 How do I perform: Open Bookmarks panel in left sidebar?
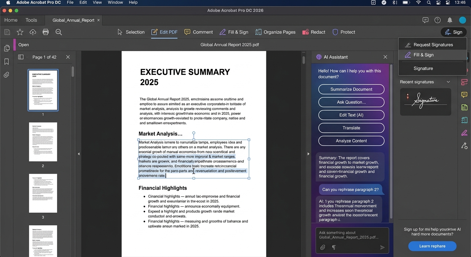tap(6, 62)
